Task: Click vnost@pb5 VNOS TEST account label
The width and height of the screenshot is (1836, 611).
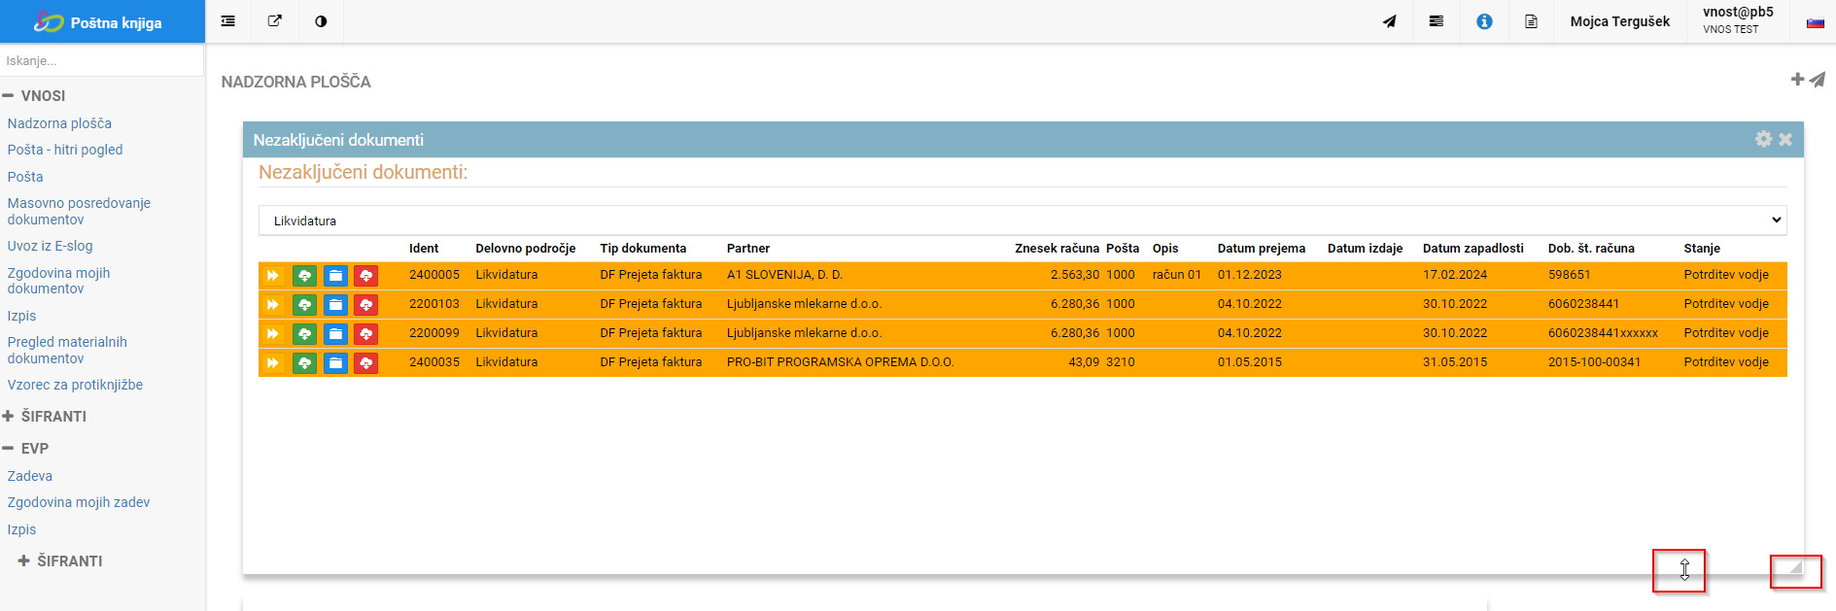Action: pyautogui.click(x=1738, y=20)
